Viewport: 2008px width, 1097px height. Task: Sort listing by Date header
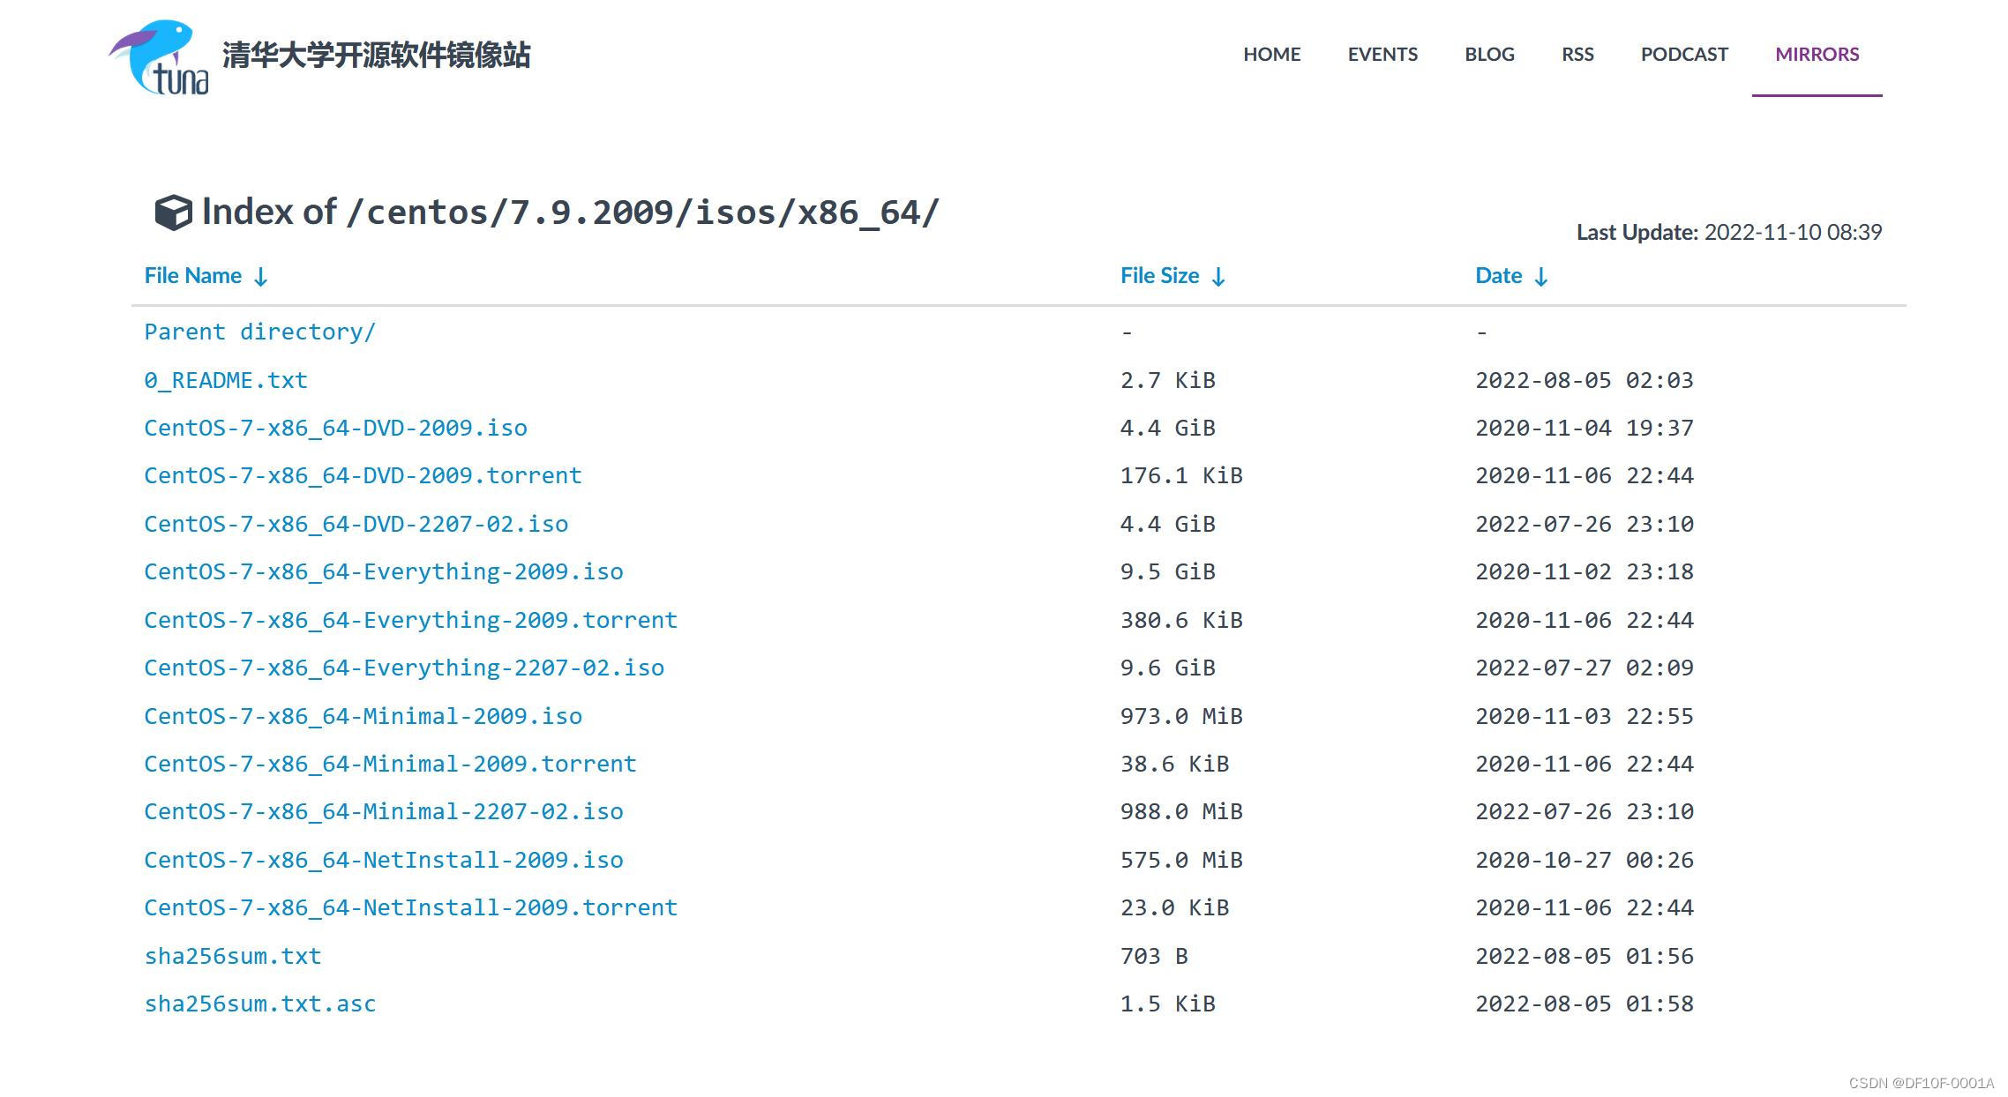pos(1499,276)
